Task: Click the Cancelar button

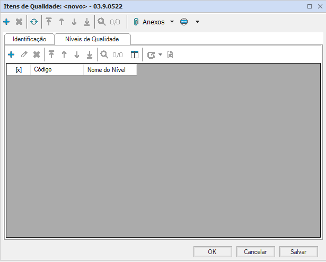Action: point(255,252)
